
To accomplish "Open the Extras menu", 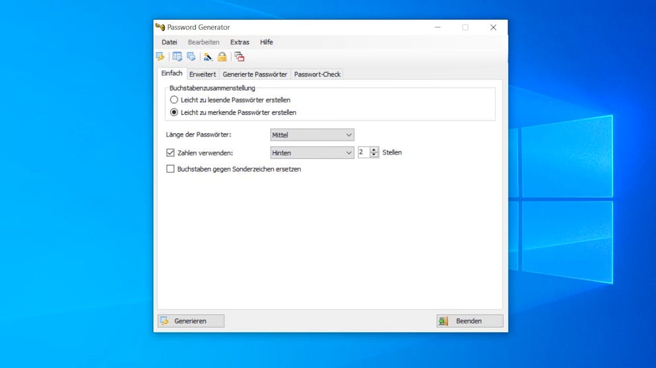I will point(240,42).
